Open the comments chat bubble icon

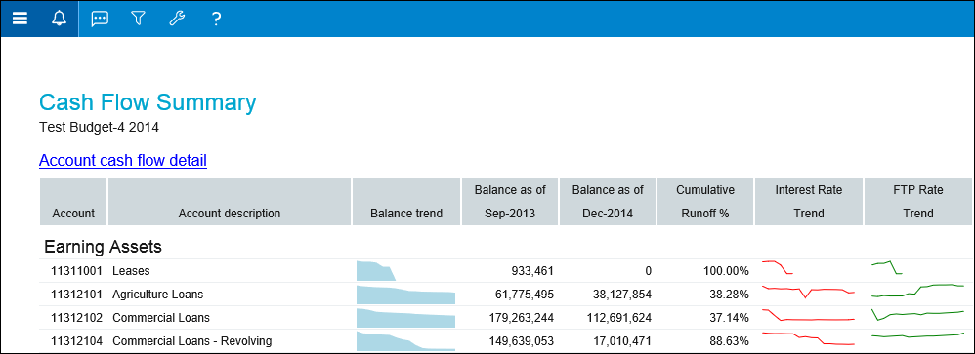pyautogui.click(x=100, y=19)
